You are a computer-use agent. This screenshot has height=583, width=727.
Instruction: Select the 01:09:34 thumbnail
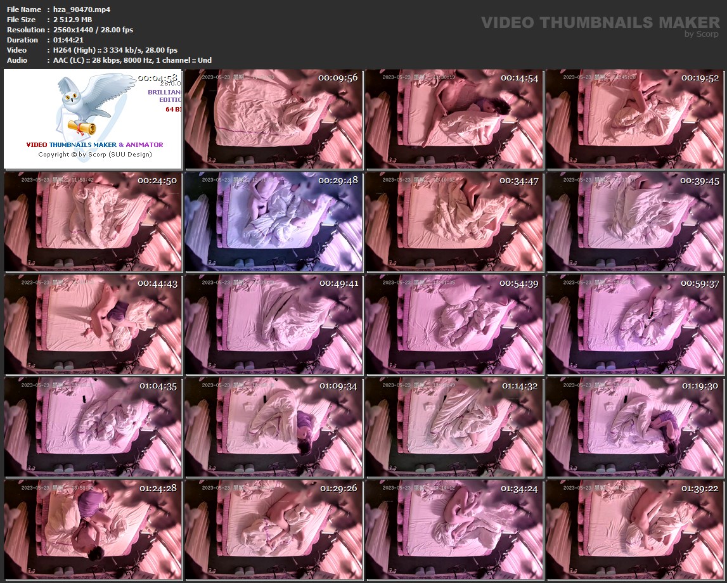274,427
